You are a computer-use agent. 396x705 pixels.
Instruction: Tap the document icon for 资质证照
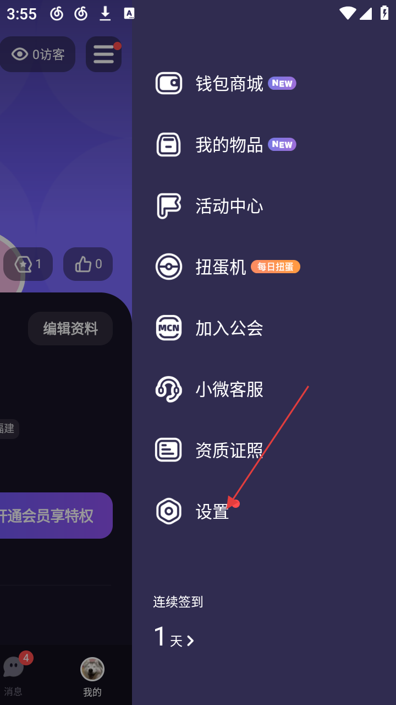tap(168, 450)
